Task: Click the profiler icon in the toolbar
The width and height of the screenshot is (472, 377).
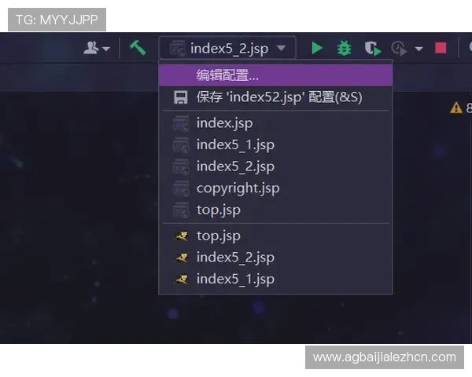Action: [x=400, y=48]
